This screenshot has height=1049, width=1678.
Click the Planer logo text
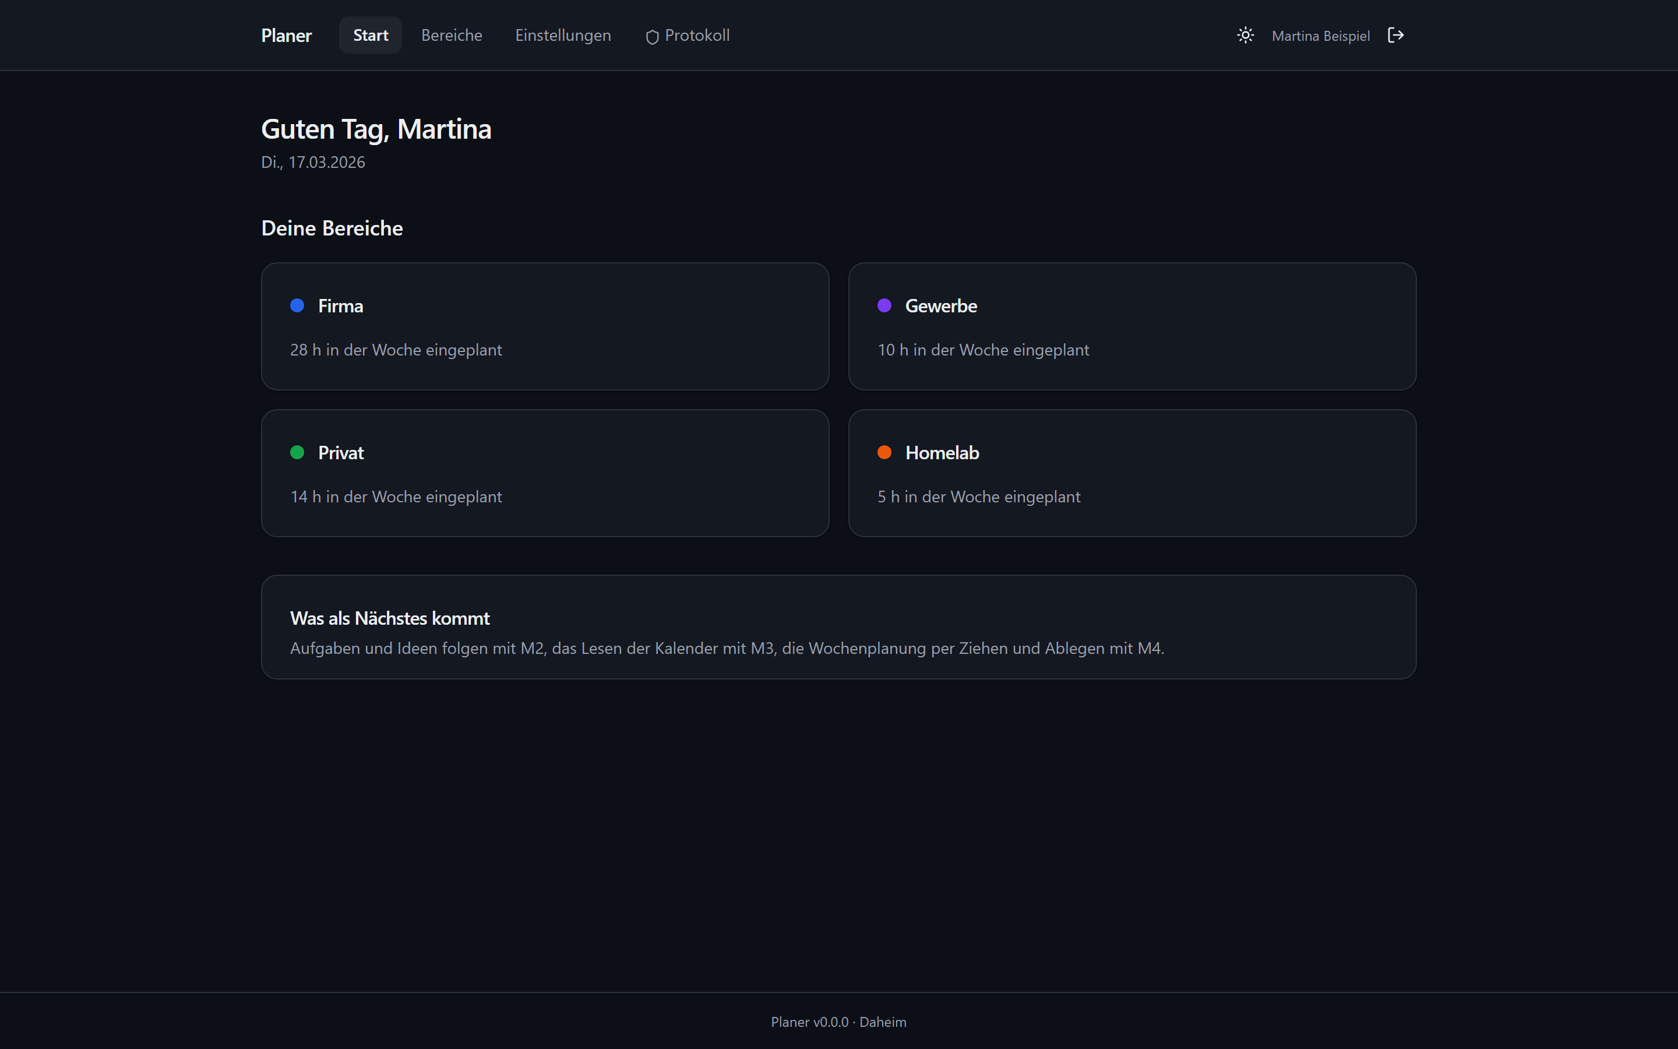point(287,36)
